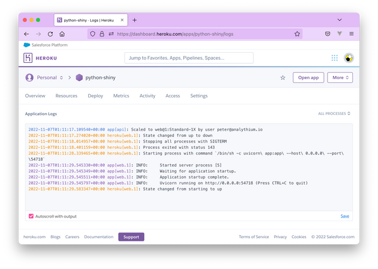The image size is (378, 269).
Task: Click the browser back arrow
Action: tap(26, 34)
